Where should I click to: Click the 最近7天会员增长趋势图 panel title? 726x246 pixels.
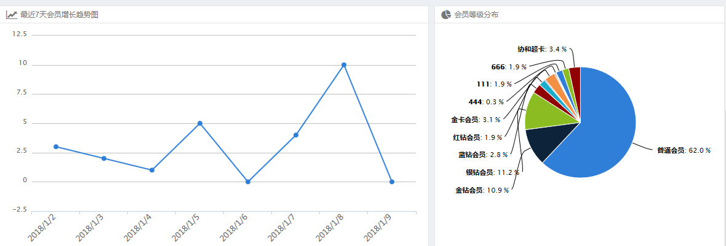[60, 15]
